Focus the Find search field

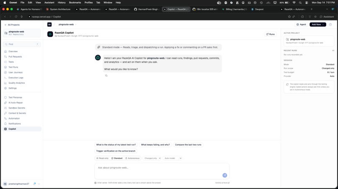[x=22, y=44]
